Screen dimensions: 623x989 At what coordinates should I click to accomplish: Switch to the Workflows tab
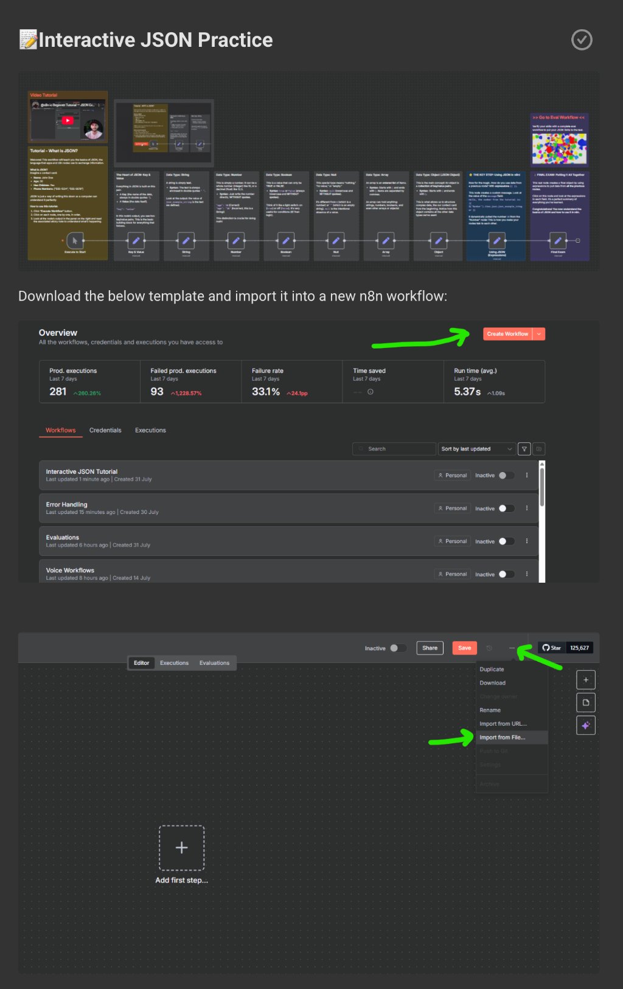tap(61, 430)
